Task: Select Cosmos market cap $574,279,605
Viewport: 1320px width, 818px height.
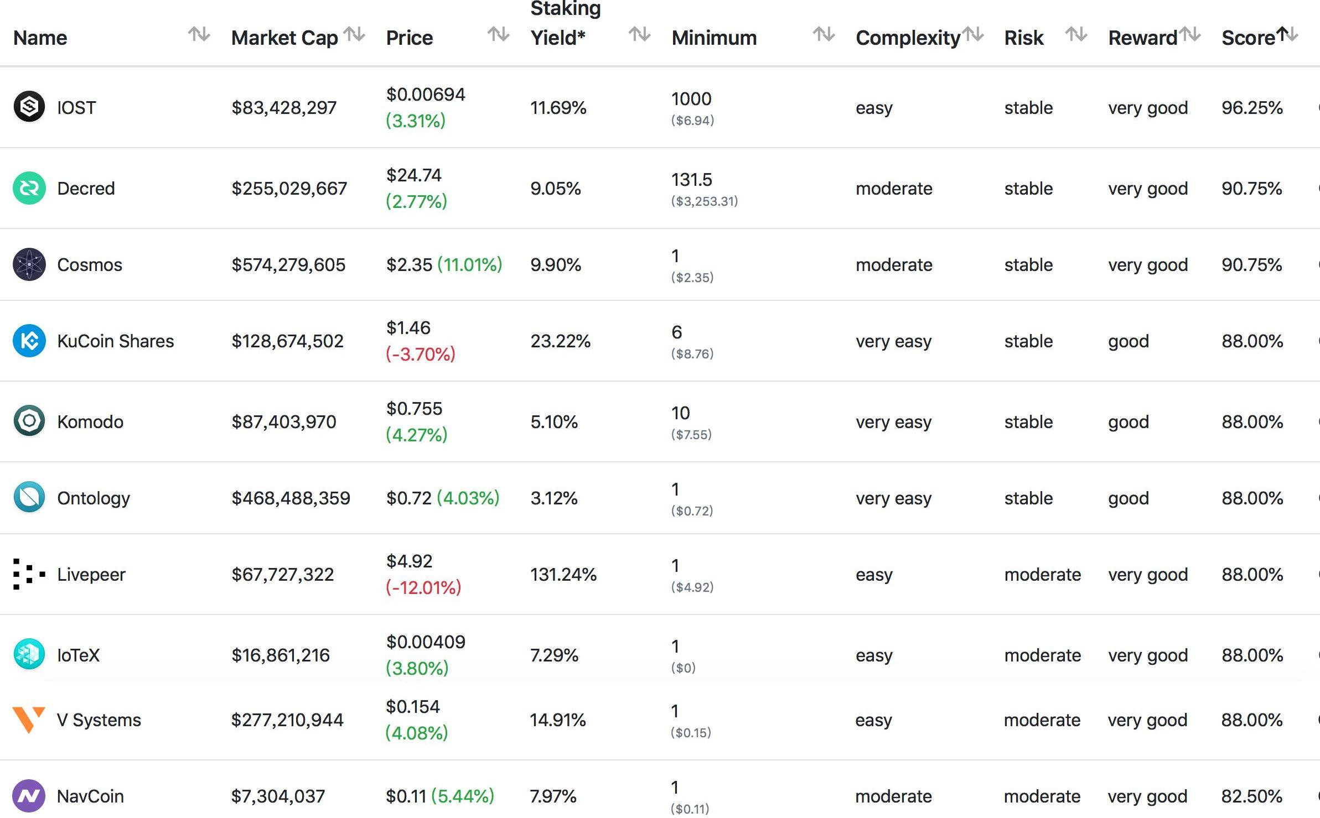Action: [x=288, y=264]
